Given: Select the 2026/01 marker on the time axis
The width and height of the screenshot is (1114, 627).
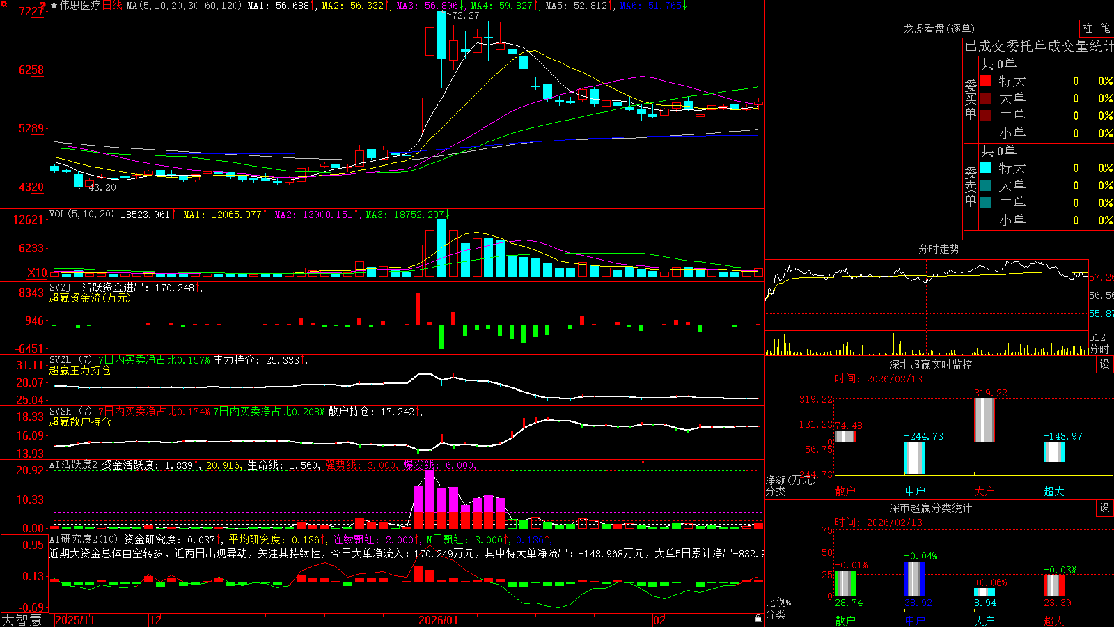Looking at the screenshot, I should pos(439,620).
